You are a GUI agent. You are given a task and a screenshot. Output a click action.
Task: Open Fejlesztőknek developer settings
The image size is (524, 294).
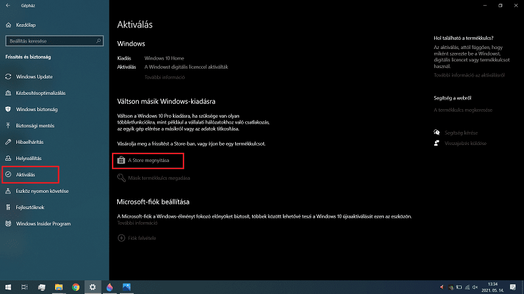[x=30, y=207]
